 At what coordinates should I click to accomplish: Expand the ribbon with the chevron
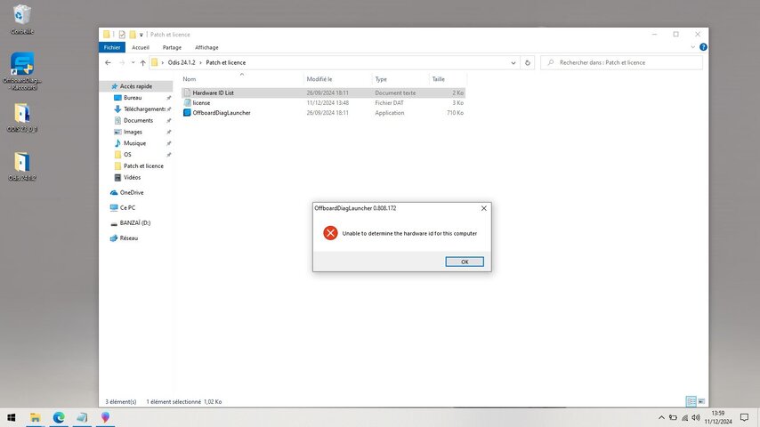[692, 47]
